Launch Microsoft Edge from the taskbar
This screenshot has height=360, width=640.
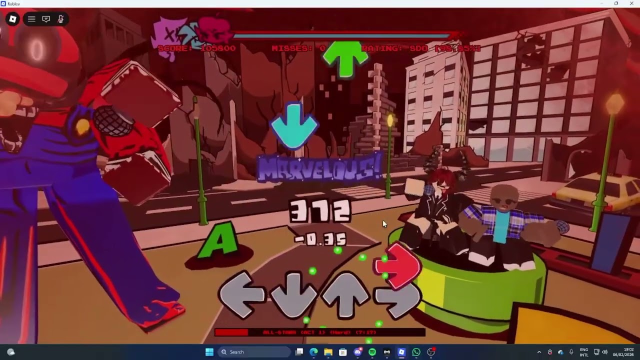313,352
